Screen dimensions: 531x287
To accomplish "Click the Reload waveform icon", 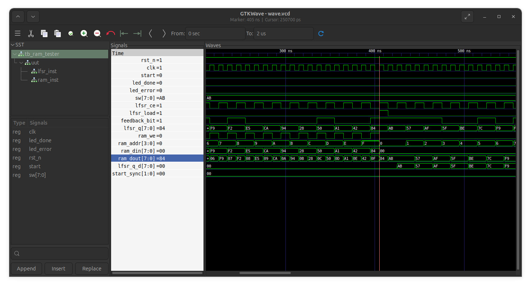I will tap(321, 33).
